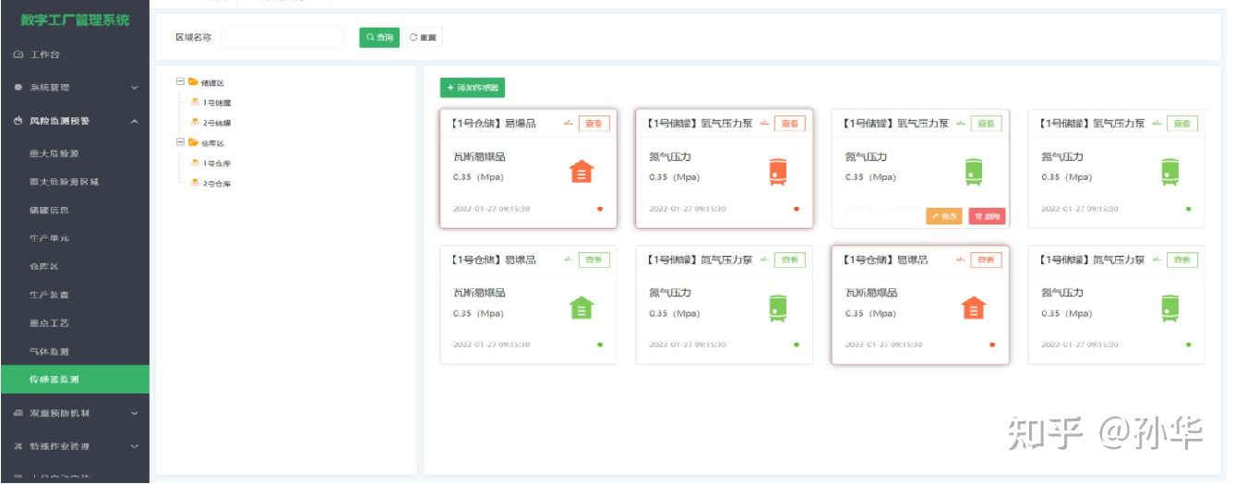The height and width of the screenshot is (484, 1235).
Task: Click the red 删除 delete button
Action: [x=987, y=216]
